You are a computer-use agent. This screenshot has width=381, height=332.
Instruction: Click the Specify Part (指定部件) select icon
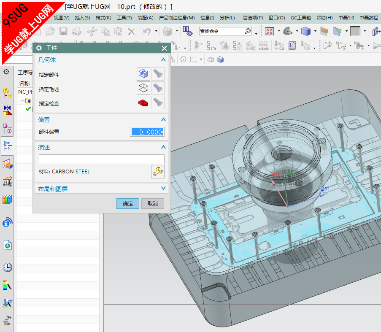pyautogui.click(x=143, y=73)
